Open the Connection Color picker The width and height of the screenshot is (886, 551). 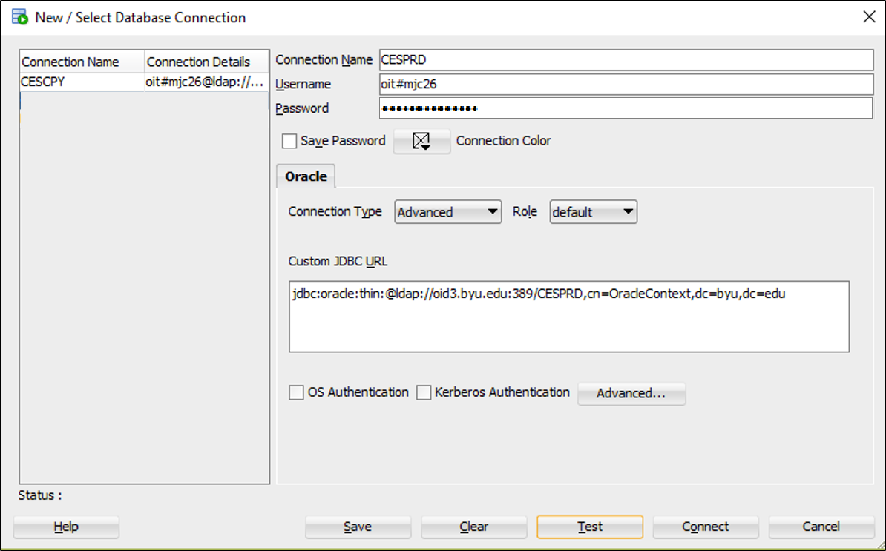point(421,141)
